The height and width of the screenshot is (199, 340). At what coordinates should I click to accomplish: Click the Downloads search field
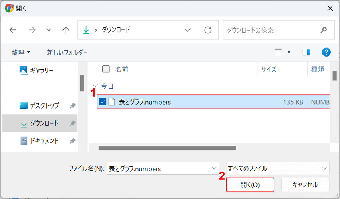(x=278, y=30)
